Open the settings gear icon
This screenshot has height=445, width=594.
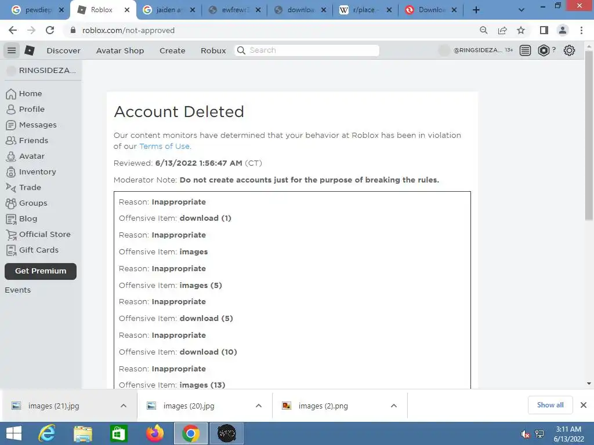point(569,50)
